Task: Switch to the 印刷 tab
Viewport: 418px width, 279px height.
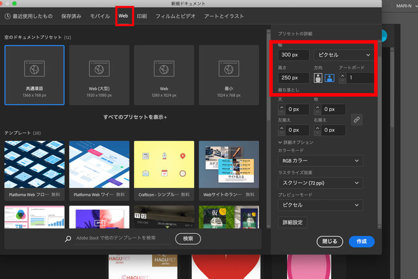Action: pyautogui.click(x=142, y=16)
